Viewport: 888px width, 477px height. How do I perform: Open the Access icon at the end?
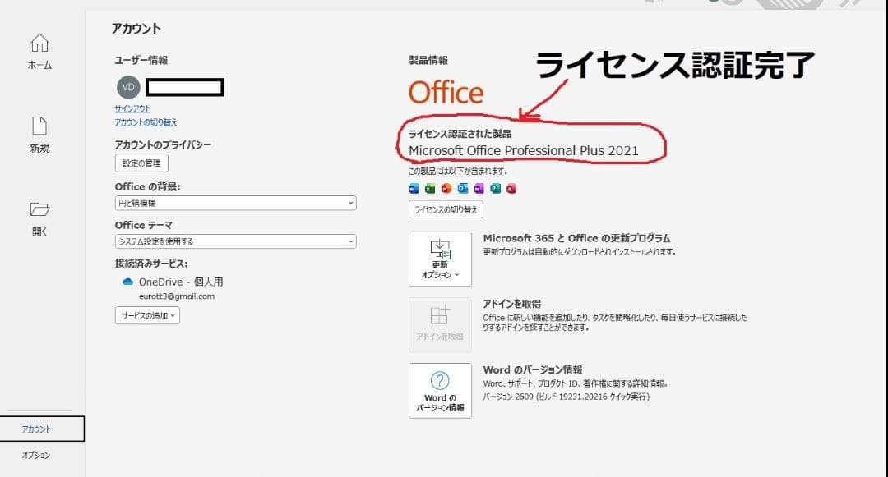[x=511, y=189]
